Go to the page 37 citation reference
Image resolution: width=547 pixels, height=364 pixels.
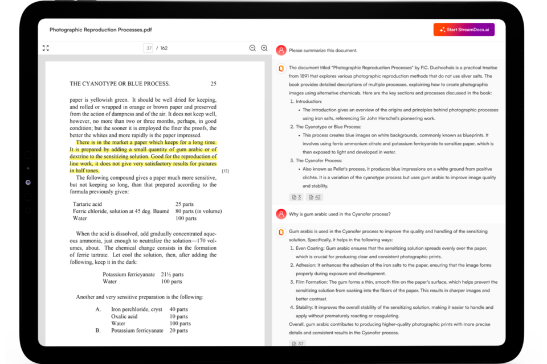(297, 344)
